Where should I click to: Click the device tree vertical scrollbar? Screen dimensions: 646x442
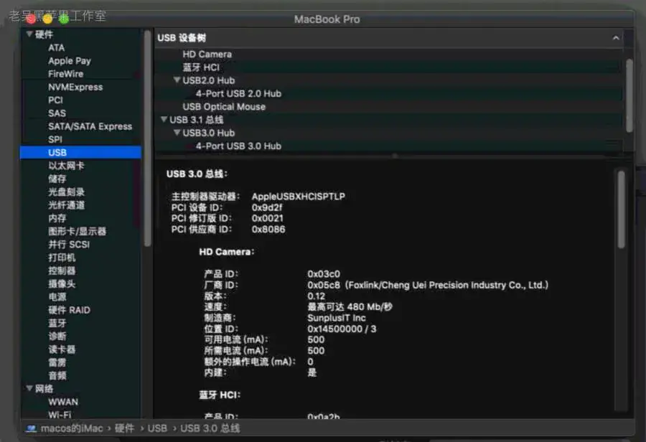tap(629, 96)
